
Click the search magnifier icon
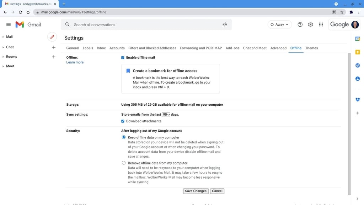(67, 25)
